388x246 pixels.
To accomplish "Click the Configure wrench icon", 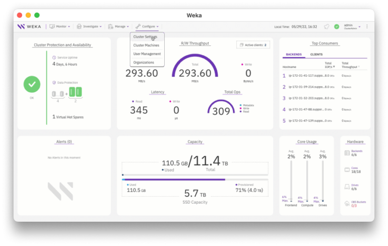I will pos(138,26).
